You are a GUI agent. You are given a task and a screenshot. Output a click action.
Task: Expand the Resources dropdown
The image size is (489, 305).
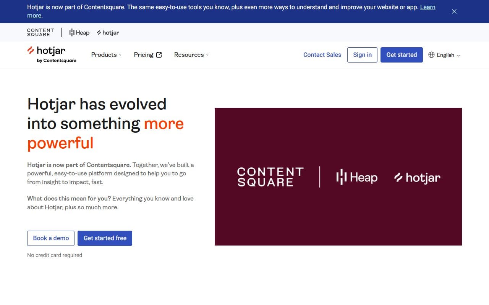pos(191,55)
